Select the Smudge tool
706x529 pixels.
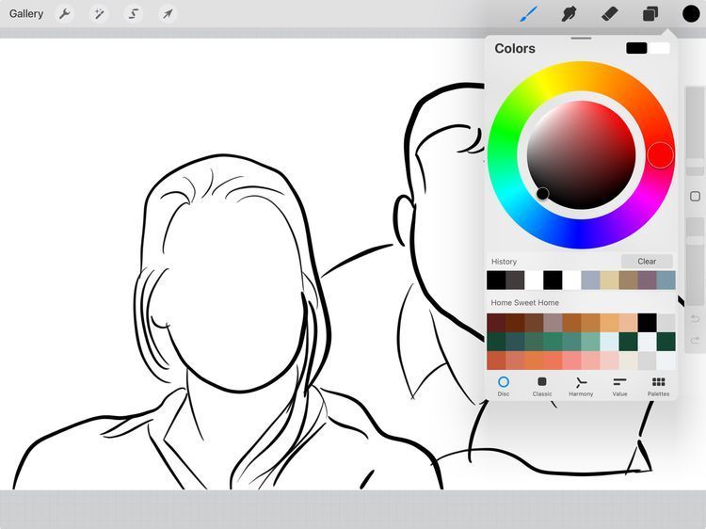click(569, 14)
